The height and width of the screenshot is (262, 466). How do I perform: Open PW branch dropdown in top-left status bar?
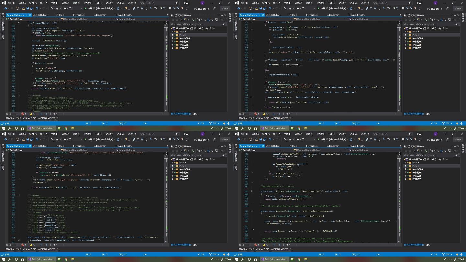(x=214, y=123)
